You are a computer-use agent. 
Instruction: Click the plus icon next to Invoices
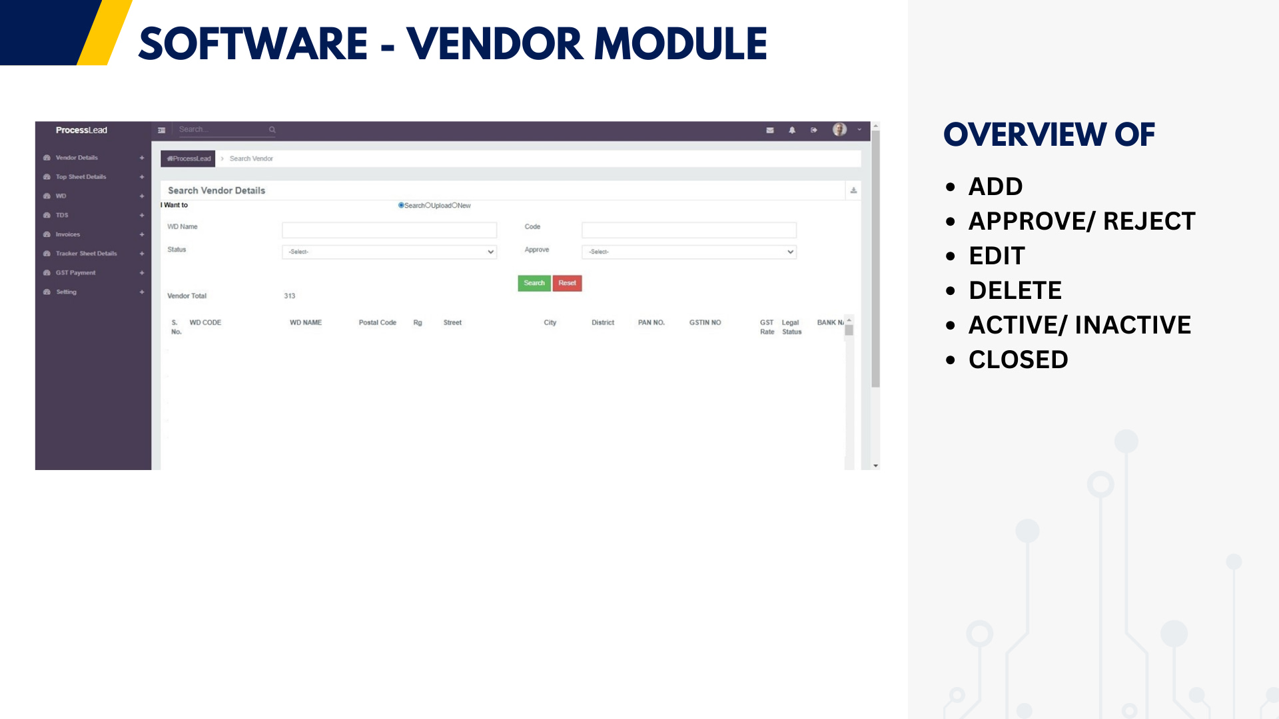click(x=142, y=235)
